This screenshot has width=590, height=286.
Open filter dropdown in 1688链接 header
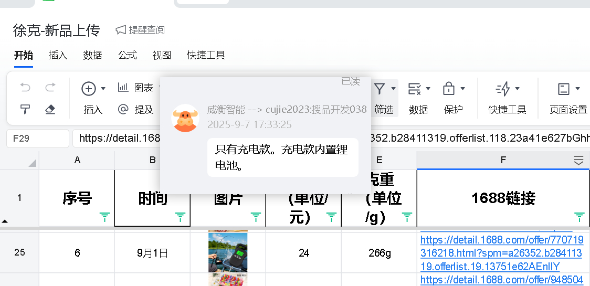[x=580, y=216]
